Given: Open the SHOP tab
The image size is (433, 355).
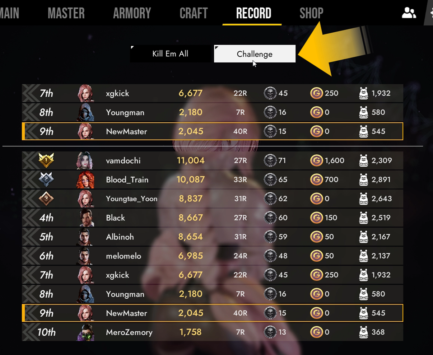Looking at the screenshot, I should [311, 13].
